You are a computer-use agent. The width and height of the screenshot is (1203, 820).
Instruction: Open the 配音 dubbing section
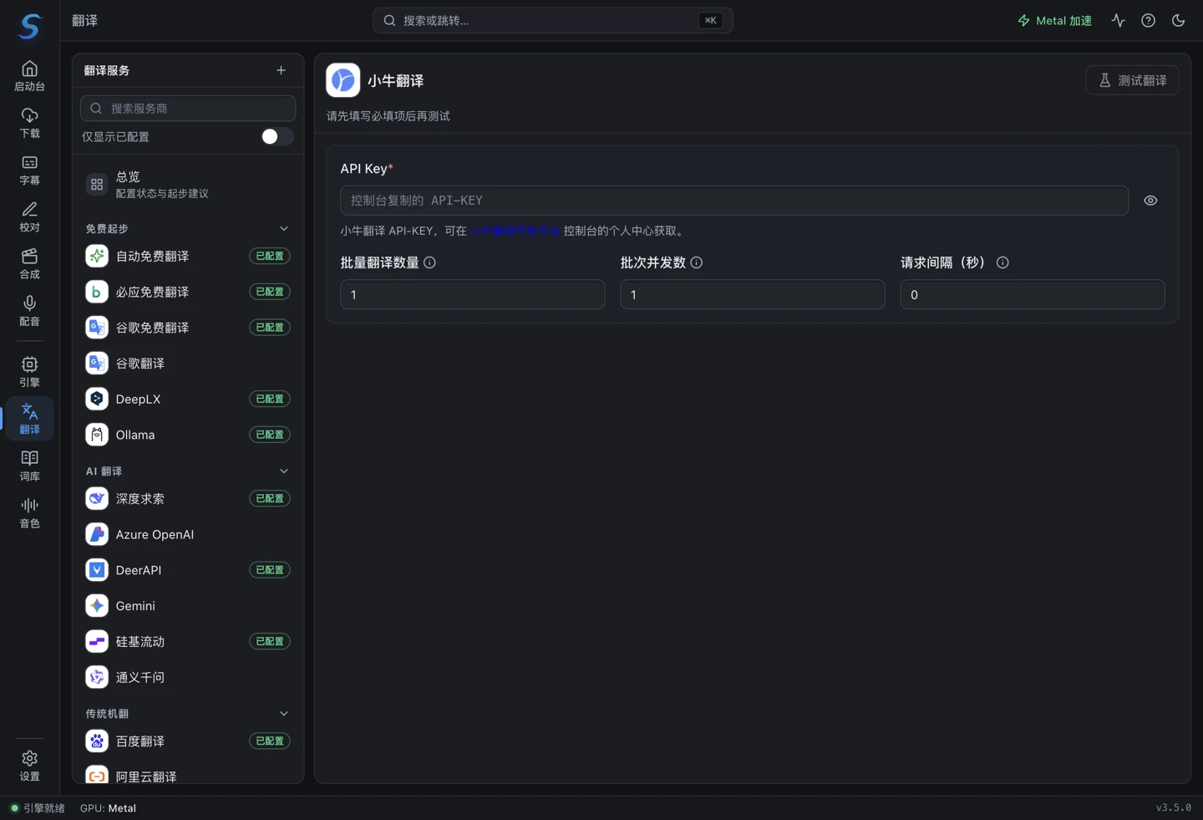point(29,310)
